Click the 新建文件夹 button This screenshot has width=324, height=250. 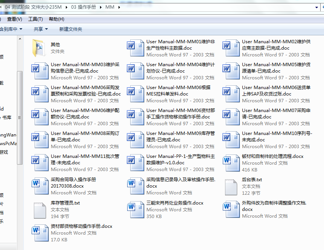coord(70,29)
